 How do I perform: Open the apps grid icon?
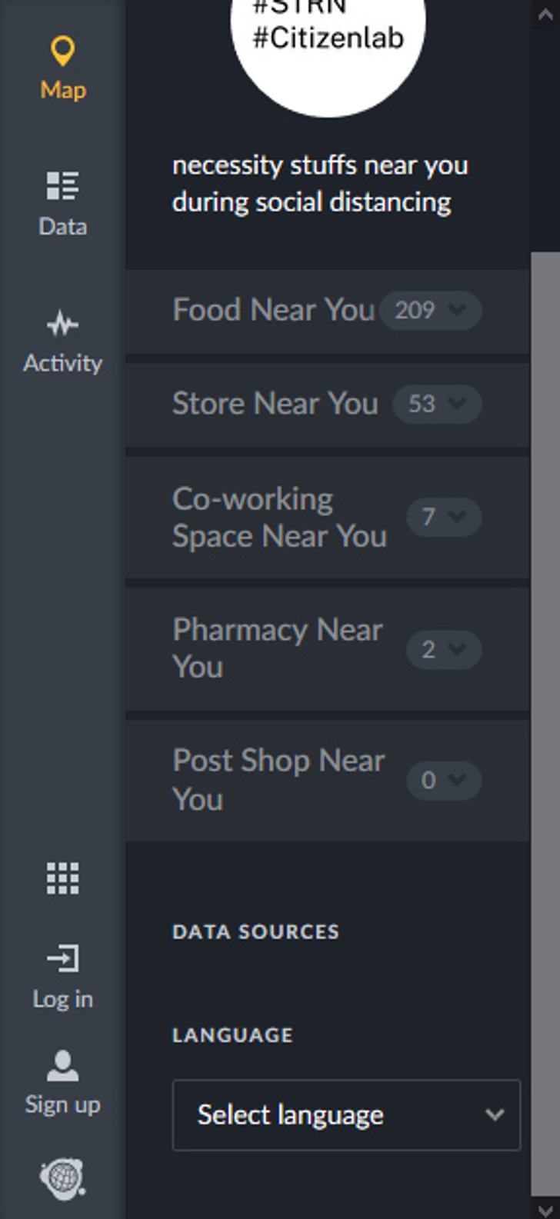pos(62,878)
